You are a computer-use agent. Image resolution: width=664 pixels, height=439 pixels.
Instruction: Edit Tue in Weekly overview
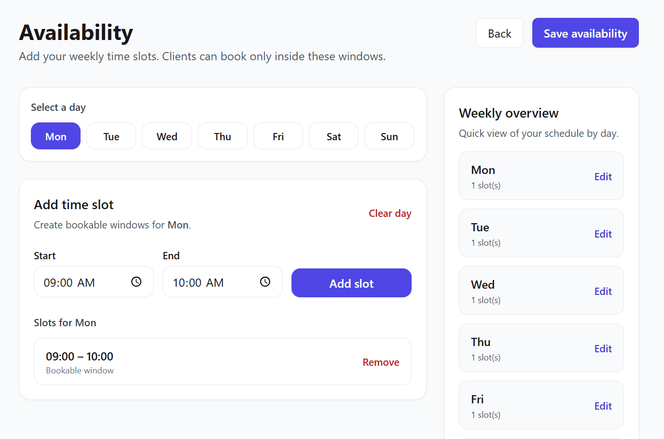[603, 234]
